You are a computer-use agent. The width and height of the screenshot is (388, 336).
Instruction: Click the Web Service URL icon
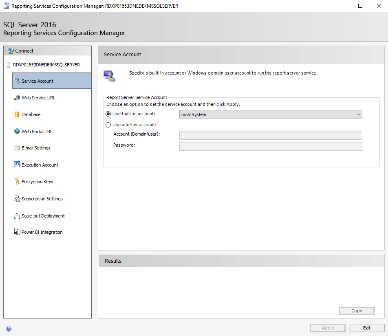[17, 97]
